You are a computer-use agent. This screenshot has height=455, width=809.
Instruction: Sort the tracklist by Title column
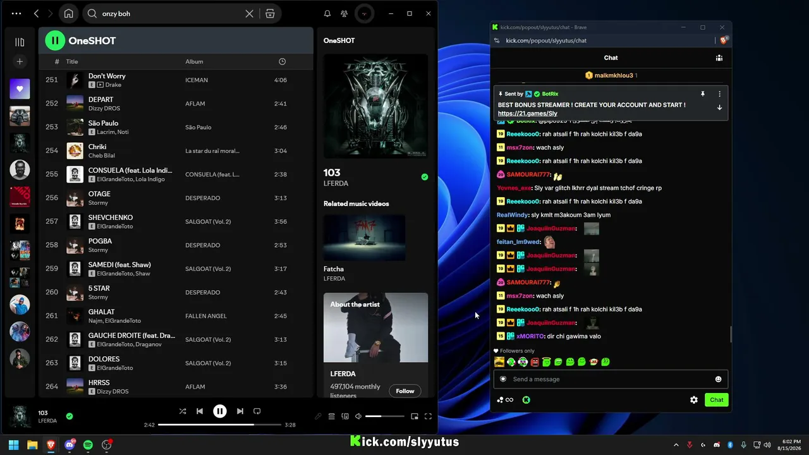coord(72,61)
